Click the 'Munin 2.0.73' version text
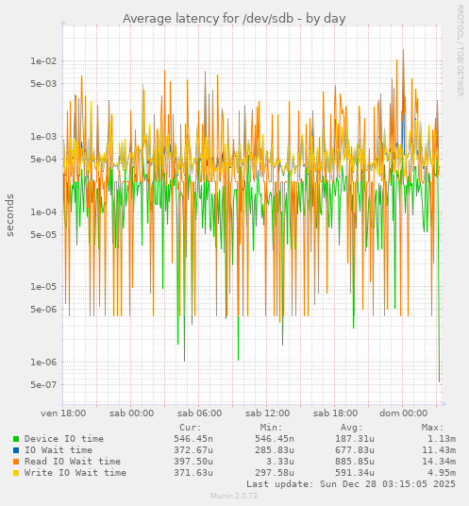The width and height of the screenshot is (469, 506). click(234, 496)
